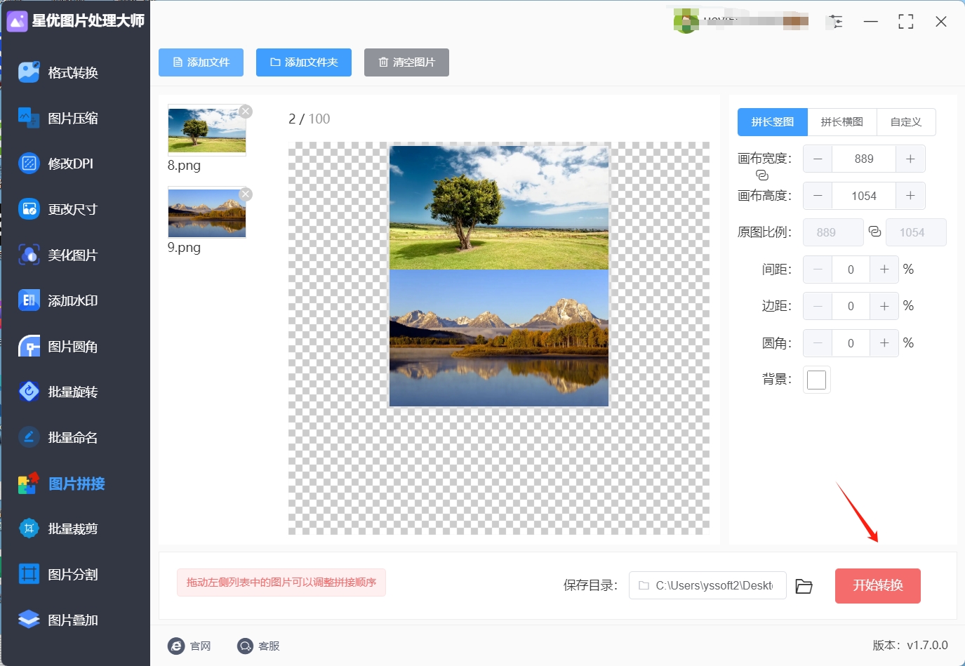Click the 星优图片处理大师 app logo

coord(17,21)
